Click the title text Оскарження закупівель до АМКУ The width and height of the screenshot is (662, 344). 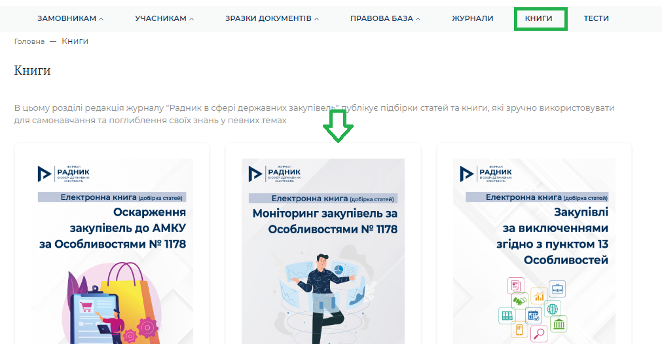coord(113,228)
